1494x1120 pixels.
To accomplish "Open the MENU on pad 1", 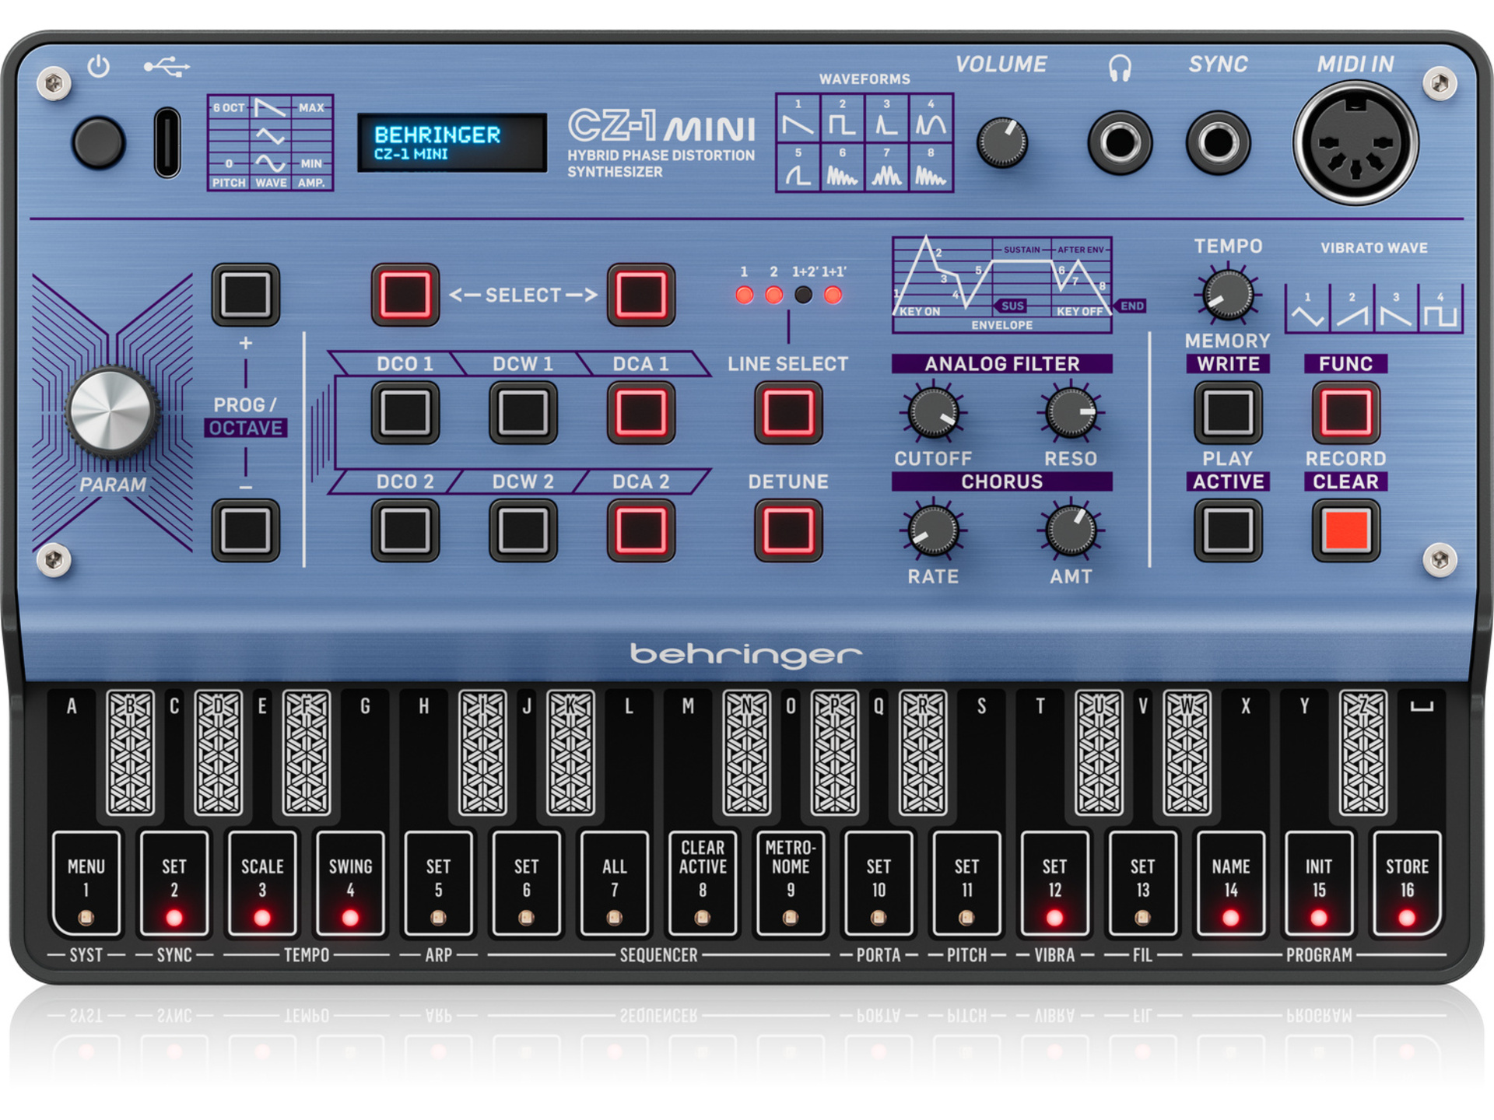I will [86, 883].
